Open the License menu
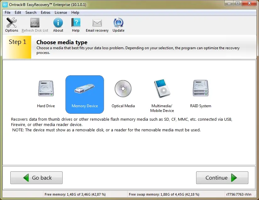259x200 pixels. [61, 13]
